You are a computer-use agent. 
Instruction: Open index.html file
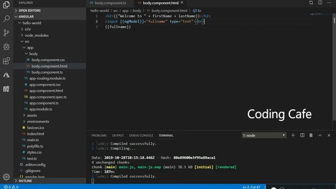tap(50, 134)
